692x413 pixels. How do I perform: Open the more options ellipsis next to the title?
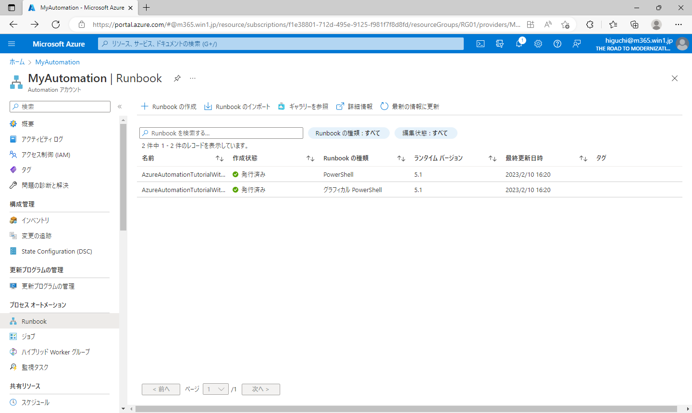pos(193,78)
